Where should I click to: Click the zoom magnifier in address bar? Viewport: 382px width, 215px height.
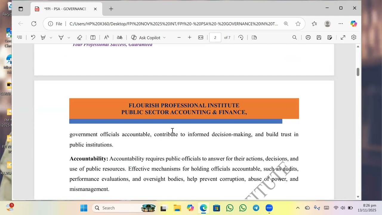click(286, 24)
